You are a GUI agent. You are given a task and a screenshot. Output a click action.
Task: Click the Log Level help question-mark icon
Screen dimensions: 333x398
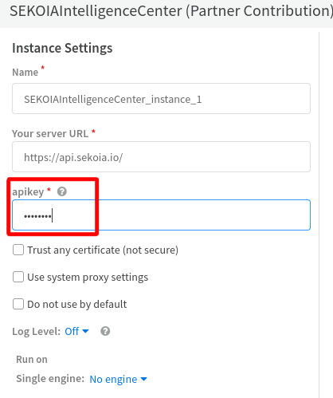tap(105, 331)
